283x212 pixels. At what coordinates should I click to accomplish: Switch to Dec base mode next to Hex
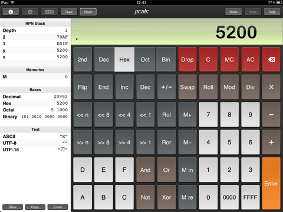tap(104, 59)
